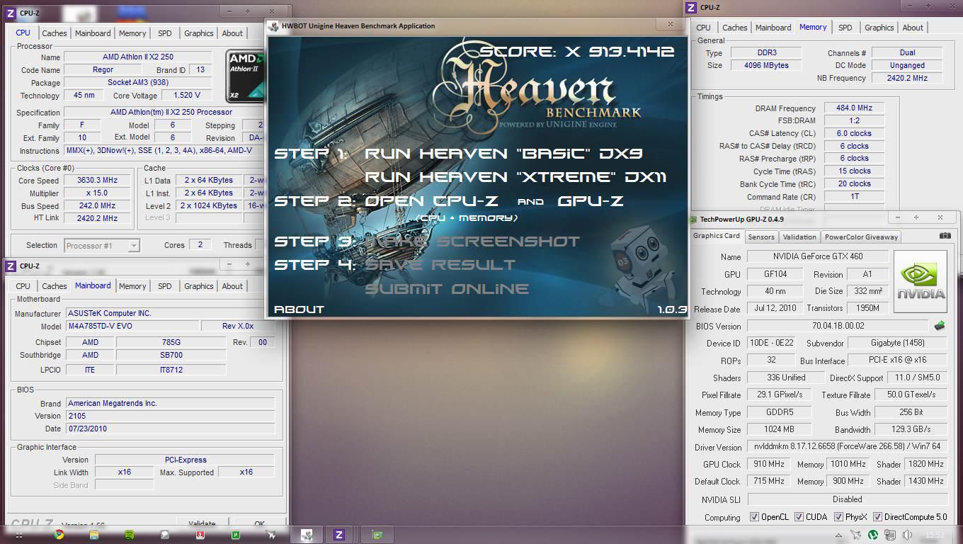Image resolution: width=963 pixels, height=544 pixels.
Task: Open Windows Explorer folder icon on taskbar
Action: click(94, 535)
